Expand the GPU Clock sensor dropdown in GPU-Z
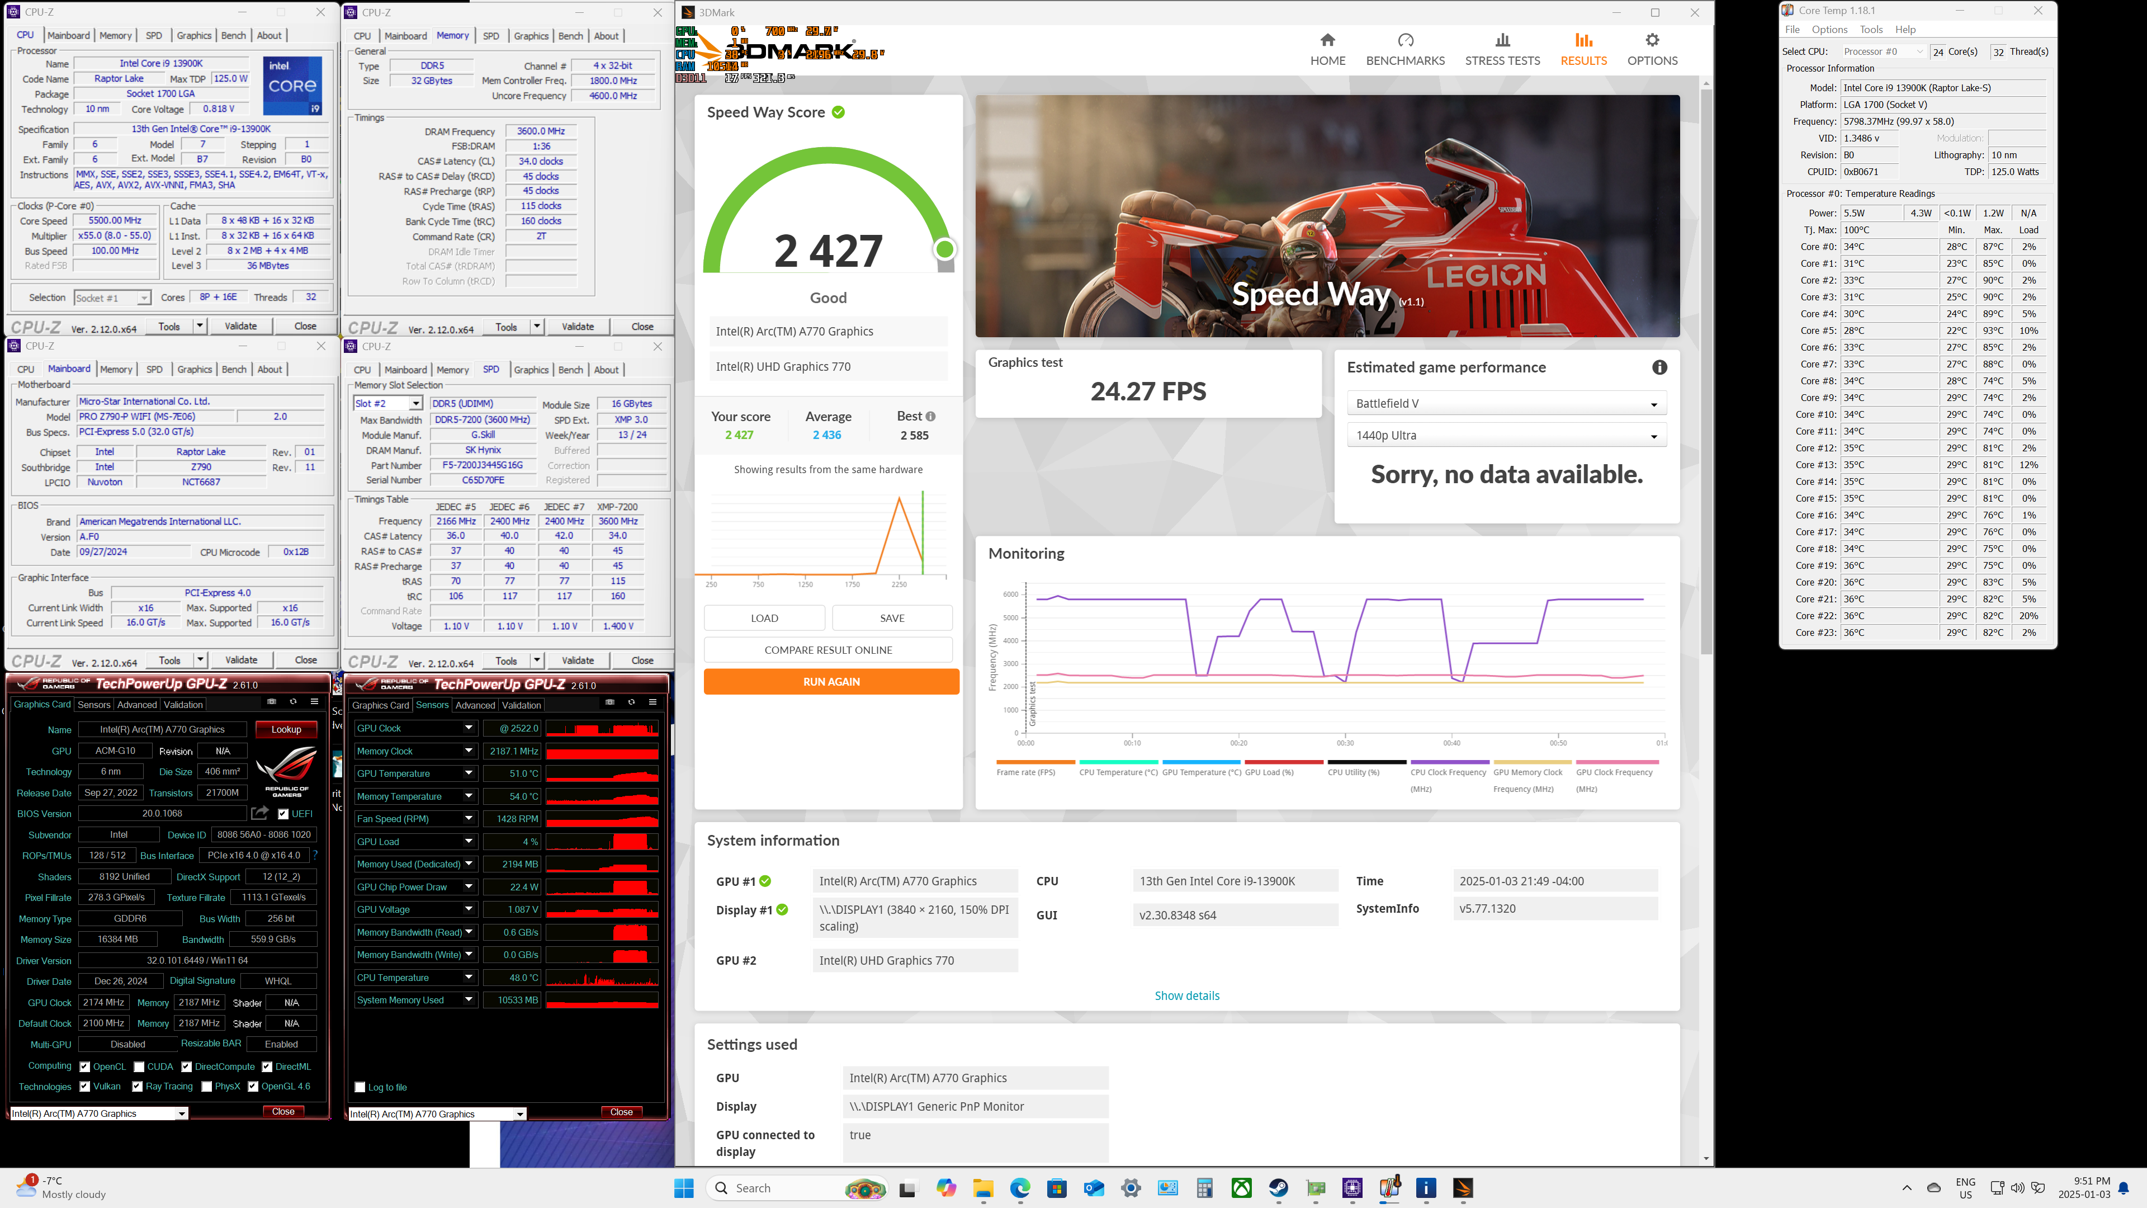 469,728
